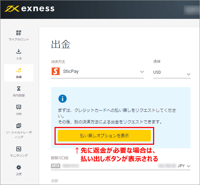Screen dimensions: 200x185
Task: Select 分析 menu label
Action: pos(19,114)
